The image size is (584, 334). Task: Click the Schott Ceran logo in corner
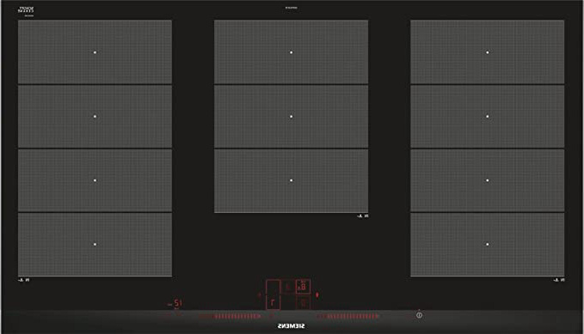(x=26, y=11)
